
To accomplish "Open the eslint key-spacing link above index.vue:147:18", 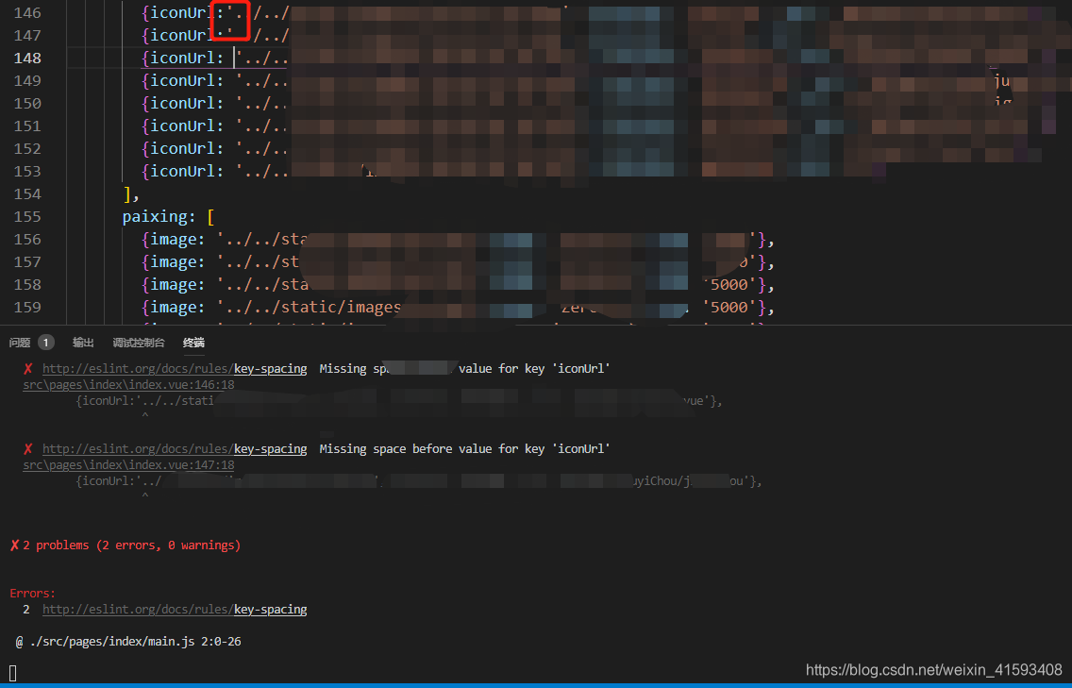I will (x=175, y=448).
